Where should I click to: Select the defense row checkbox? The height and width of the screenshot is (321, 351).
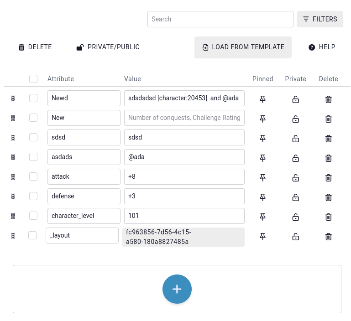pyautogui.click(x=33, y=196)
